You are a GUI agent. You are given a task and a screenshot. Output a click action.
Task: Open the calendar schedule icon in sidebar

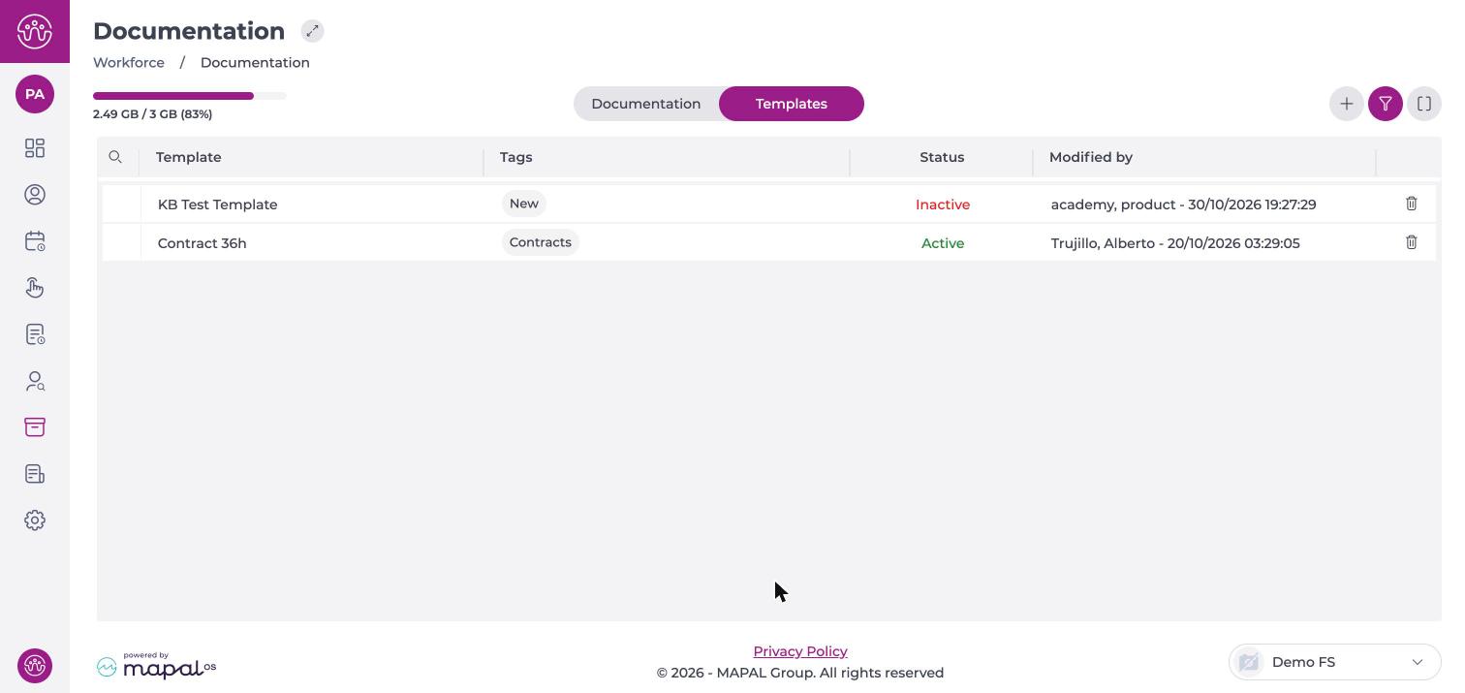click(35, 241)
